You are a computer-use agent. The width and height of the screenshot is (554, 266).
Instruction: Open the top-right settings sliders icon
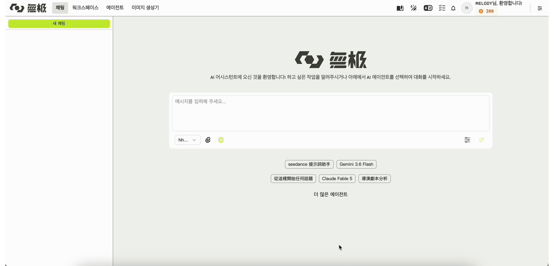tap(540, 8)
